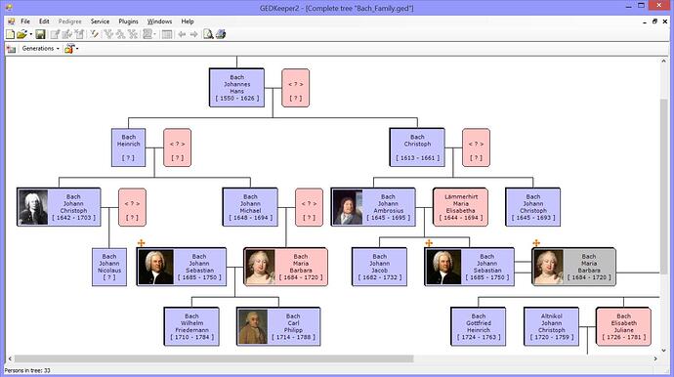The image size is (674, 377).
Task: Open the Plugins menu
Action: 128,21
